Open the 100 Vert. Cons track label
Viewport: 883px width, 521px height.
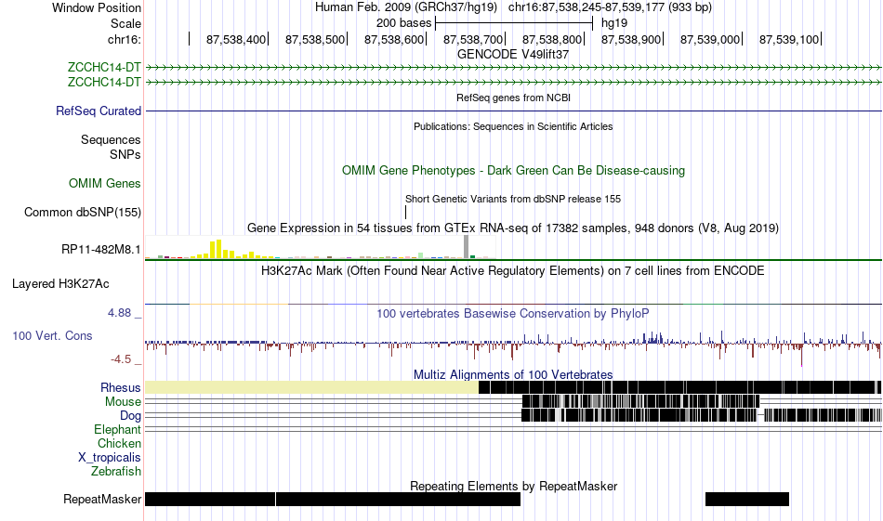(x=52, y=336)
